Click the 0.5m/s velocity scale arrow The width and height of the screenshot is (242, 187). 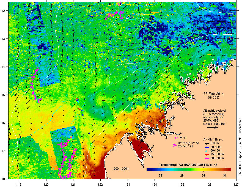coord(213,127)
